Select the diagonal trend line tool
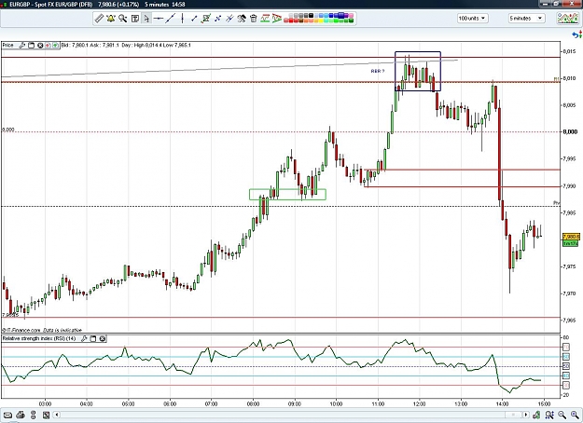This screenshot has height=423, width=583. (x=171, y=19)
